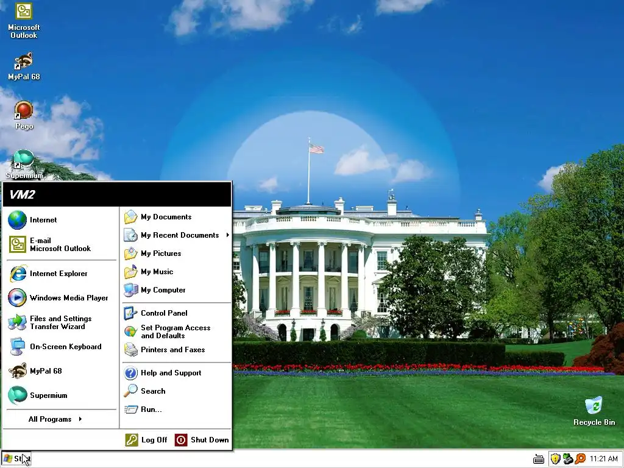
Task: Select Help and Support menu entry
Action: pyautogui.click(x=177, y=373)
